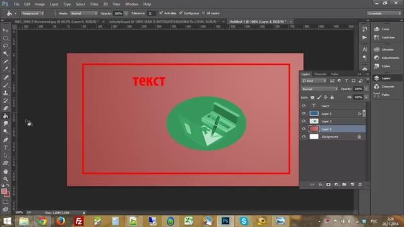Hide the текст text layer
The height and width of the screenshot is (227, 404).
pos(304,106)
